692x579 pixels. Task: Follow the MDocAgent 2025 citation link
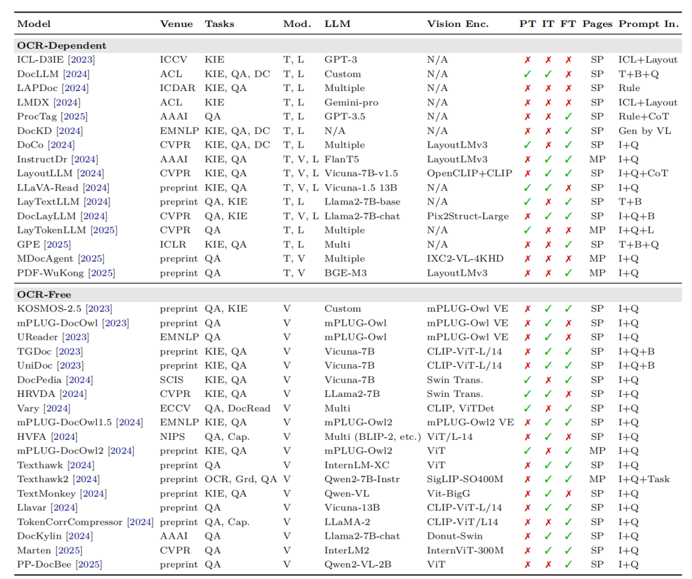[92, 258]
